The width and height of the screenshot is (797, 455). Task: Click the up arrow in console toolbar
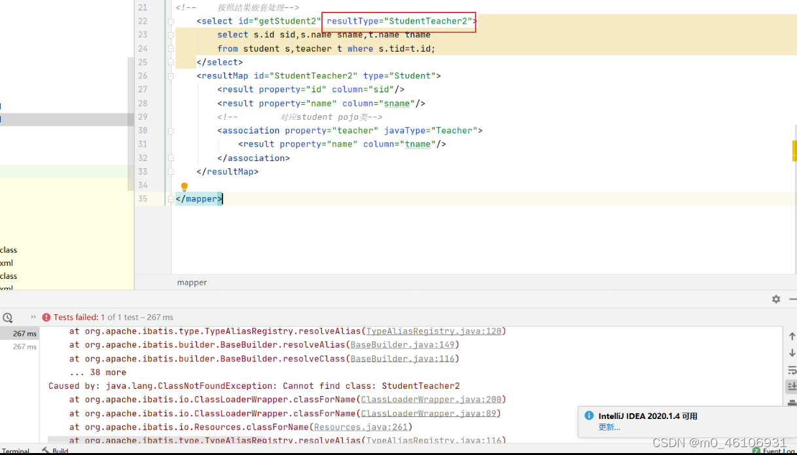click(792, 336)
